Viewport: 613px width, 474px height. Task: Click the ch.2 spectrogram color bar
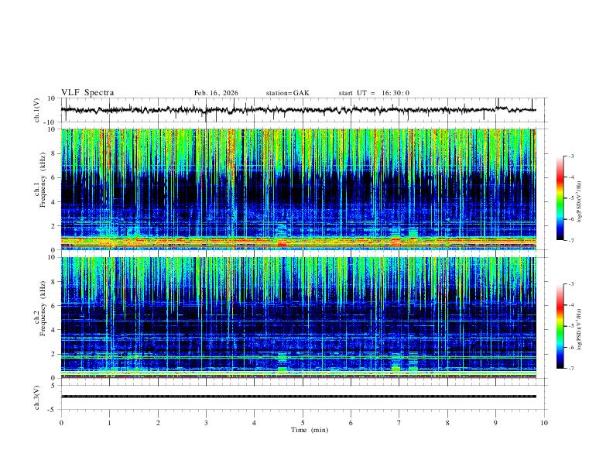point(560,326)
